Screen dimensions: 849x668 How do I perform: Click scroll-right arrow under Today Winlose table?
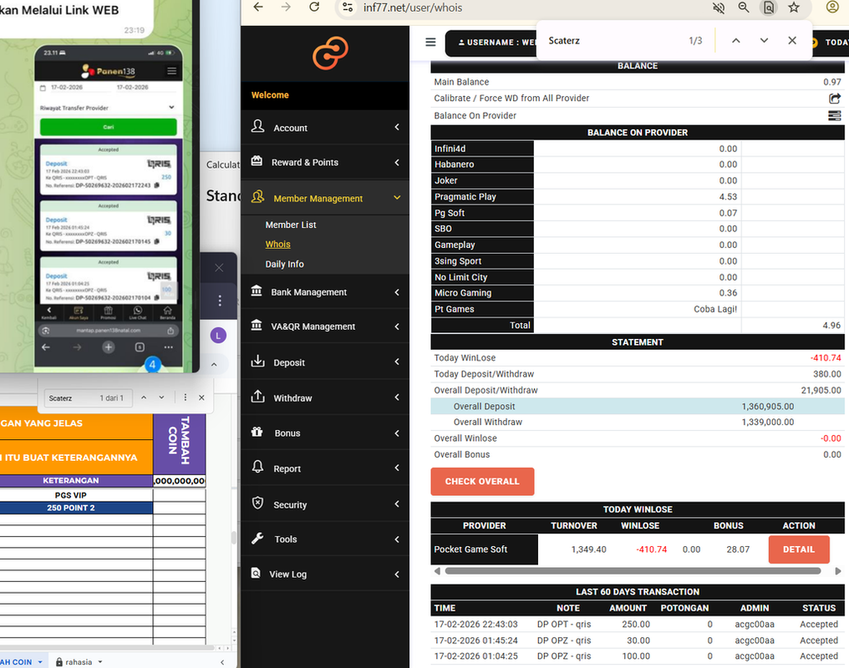pos(837,570)
